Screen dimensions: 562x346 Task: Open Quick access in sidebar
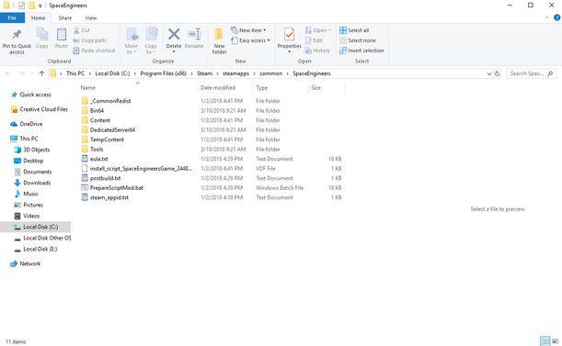(x=35, y=95)
